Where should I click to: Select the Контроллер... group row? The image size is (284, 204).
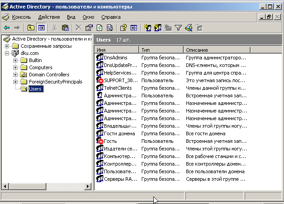(x=120, y=164)
